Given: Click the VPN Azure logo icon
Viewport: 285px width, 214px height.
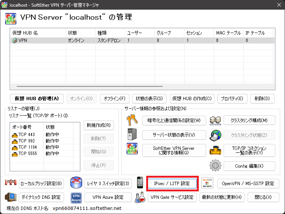Looking at the screenshot, I should click(x=76, y=198).
